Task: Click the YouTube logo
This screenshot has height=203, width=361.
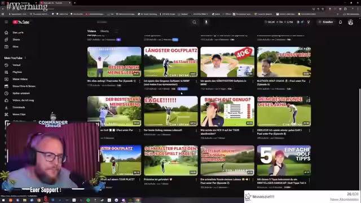Action: pos(21,22)
